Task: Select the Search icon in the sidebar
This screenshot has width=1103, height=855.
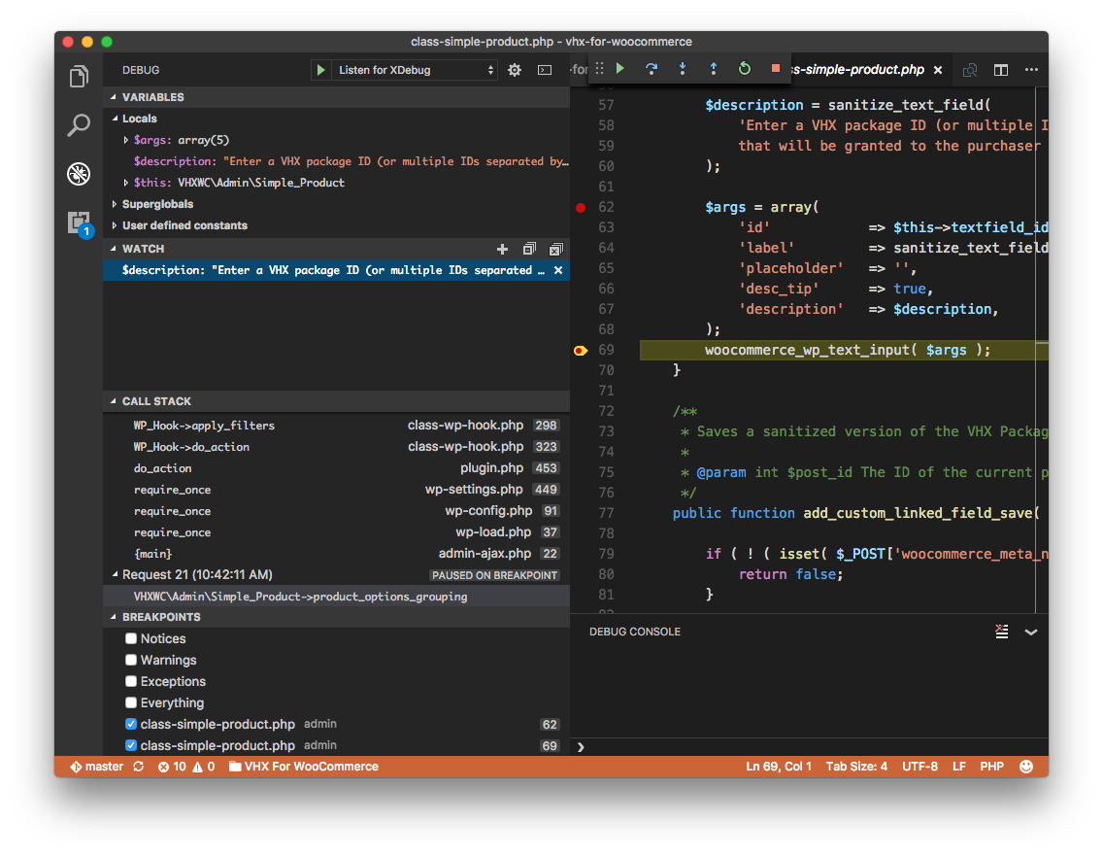Action: 79,125
